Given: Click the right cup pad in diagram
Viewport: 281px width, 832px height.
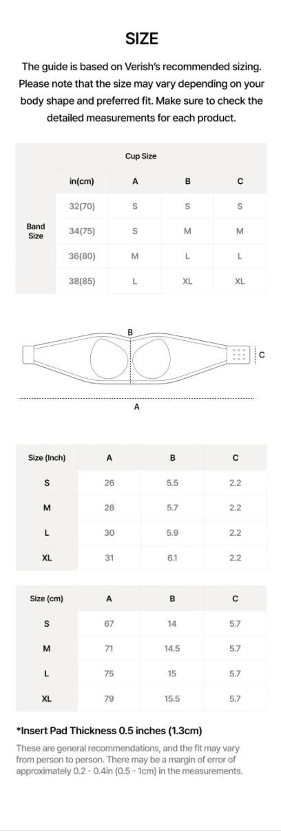Looking at the screenshot, I should click(x=150, y=355).
